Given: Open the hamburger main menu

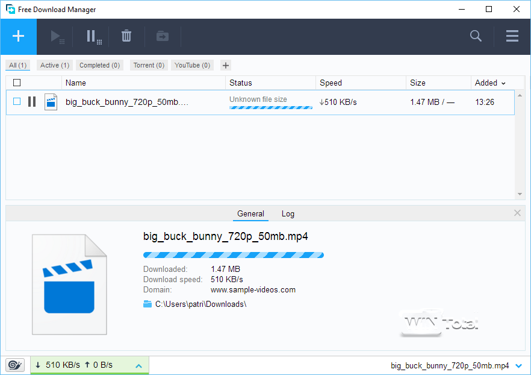Looking at the screenshot, I should pos(512,36).
